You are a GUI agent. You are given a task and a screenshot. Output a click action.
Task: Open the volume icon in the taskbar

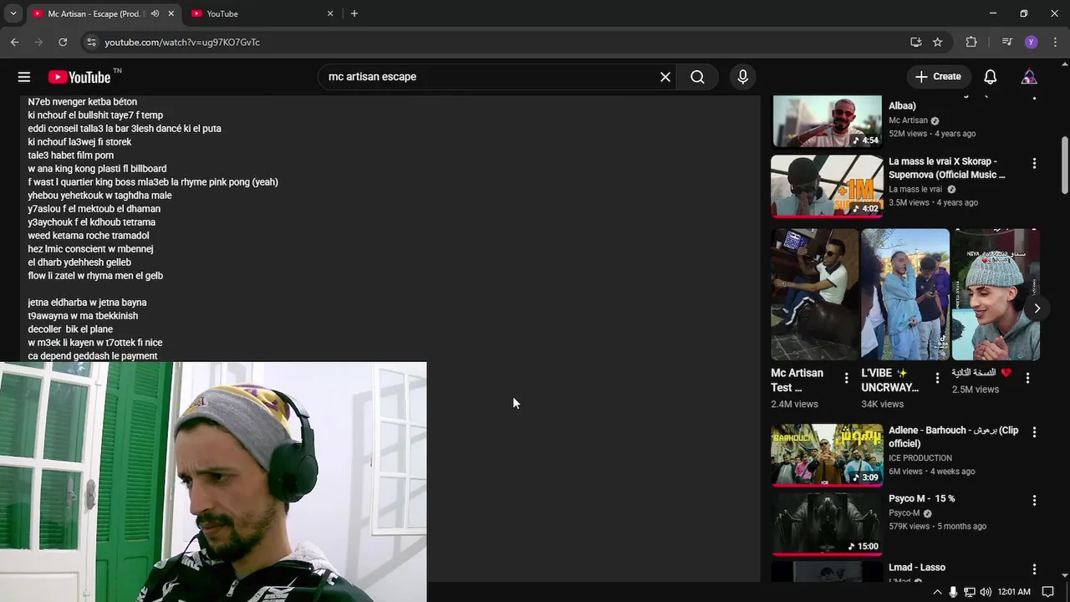(986, 592)
